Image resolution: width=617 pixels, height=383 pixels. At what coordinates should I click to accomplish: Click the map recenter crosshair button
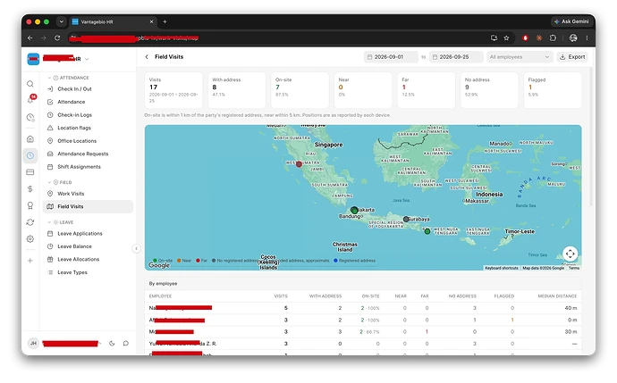pyautogui.click(x=570, y=254)
